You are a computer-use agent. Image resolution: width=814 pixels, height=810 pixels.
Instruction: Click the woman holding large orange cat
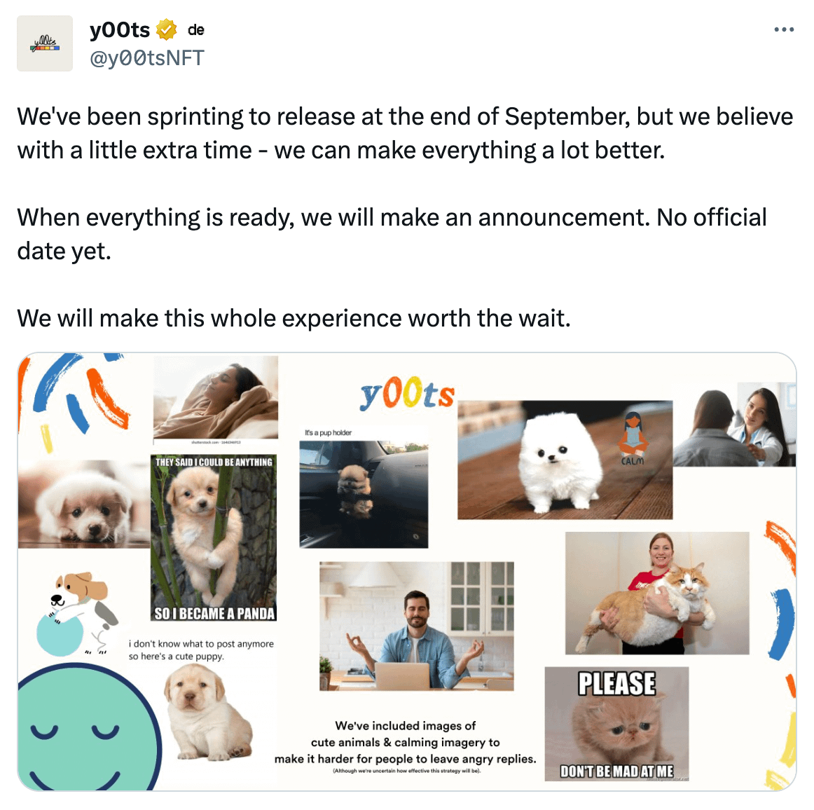pos(657,593)
